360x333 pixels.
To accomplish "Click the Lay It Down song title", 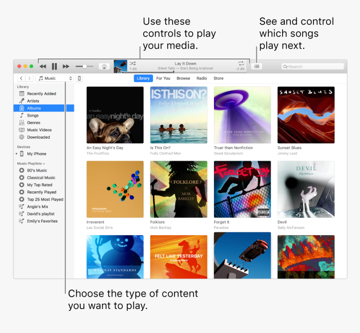I will (185, 64).
